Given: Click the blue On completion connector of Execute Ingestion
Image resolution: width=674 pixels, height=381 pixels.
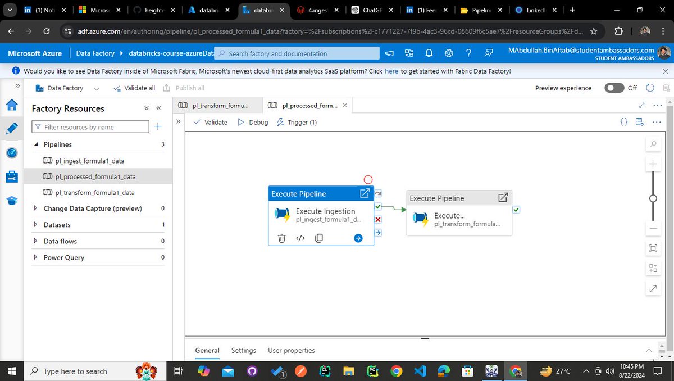Looking at the screenshot, I should pyautogui.click(x=378, y=232).
